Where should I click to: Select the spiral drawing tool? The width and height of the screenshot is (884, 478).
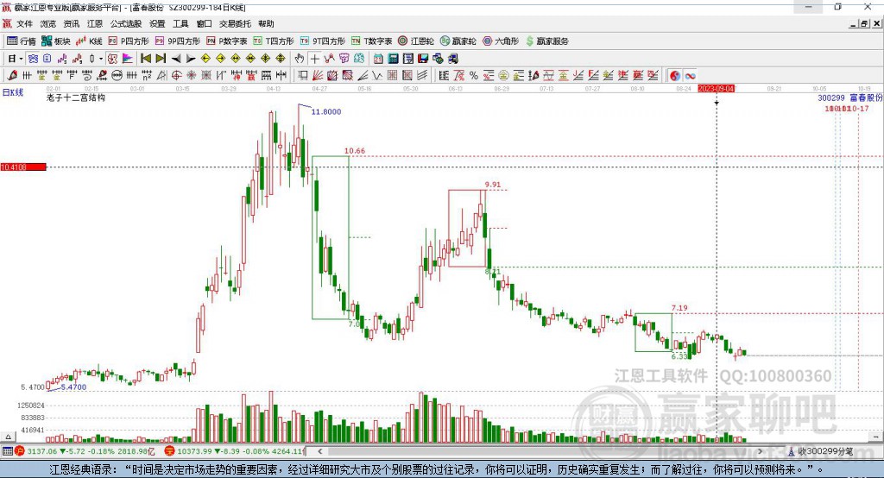pos(87,76)
